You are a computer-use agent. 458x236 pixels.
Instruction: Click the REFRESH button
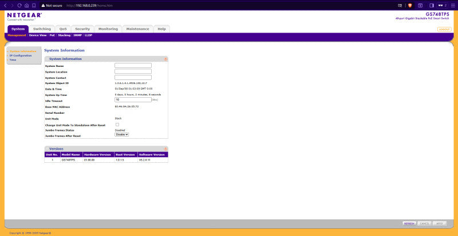[x=409, y=223]
